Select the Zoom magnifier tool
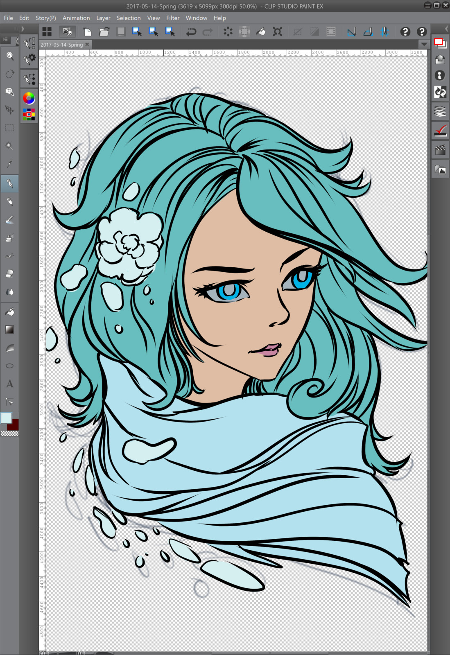The width and height of the screenshot is (450, 655). [9, 56]
